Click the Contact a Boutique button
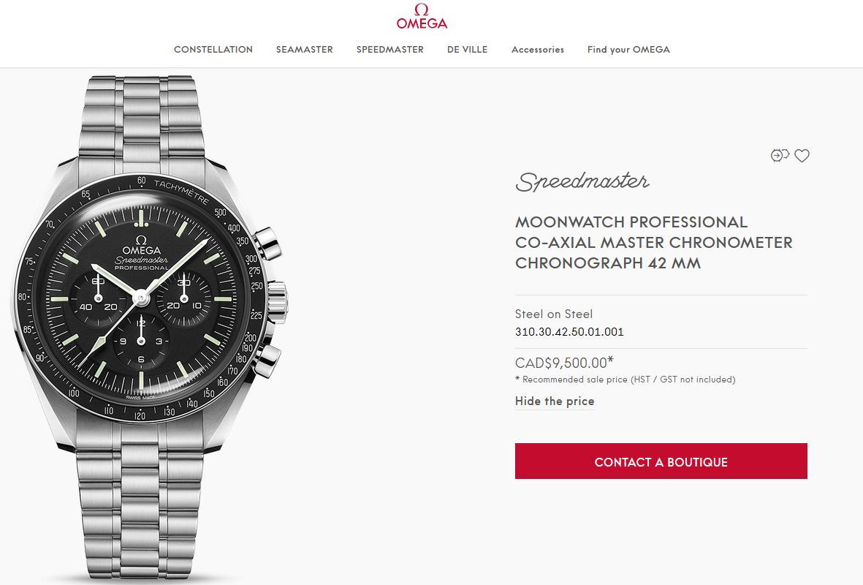Image resolution: width=863 pixels, height=585 pixels. tap(661, 461)
